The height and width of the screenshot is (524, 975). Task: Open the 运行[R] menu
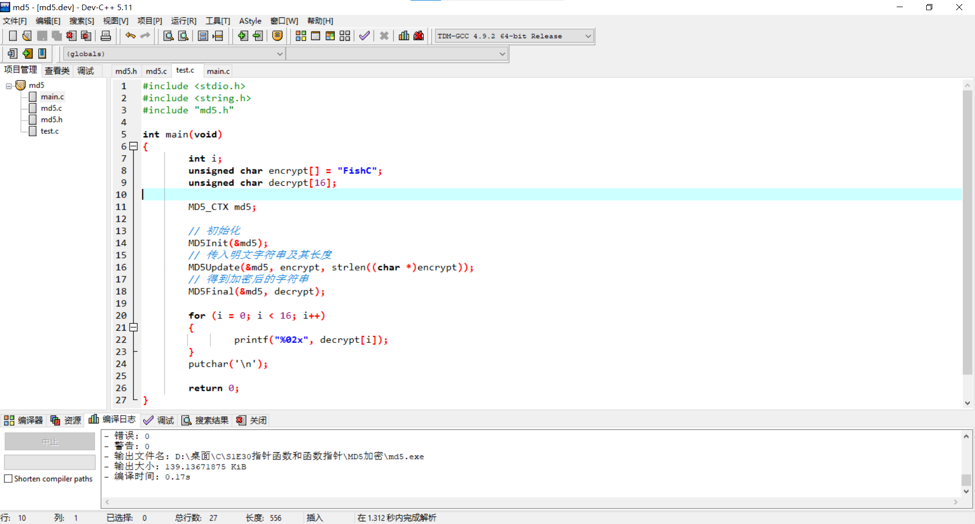point(184,21)
